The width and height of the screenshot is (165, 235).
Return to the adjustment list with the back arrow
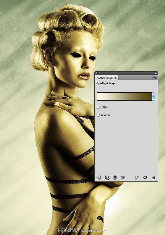coord(99,178)
